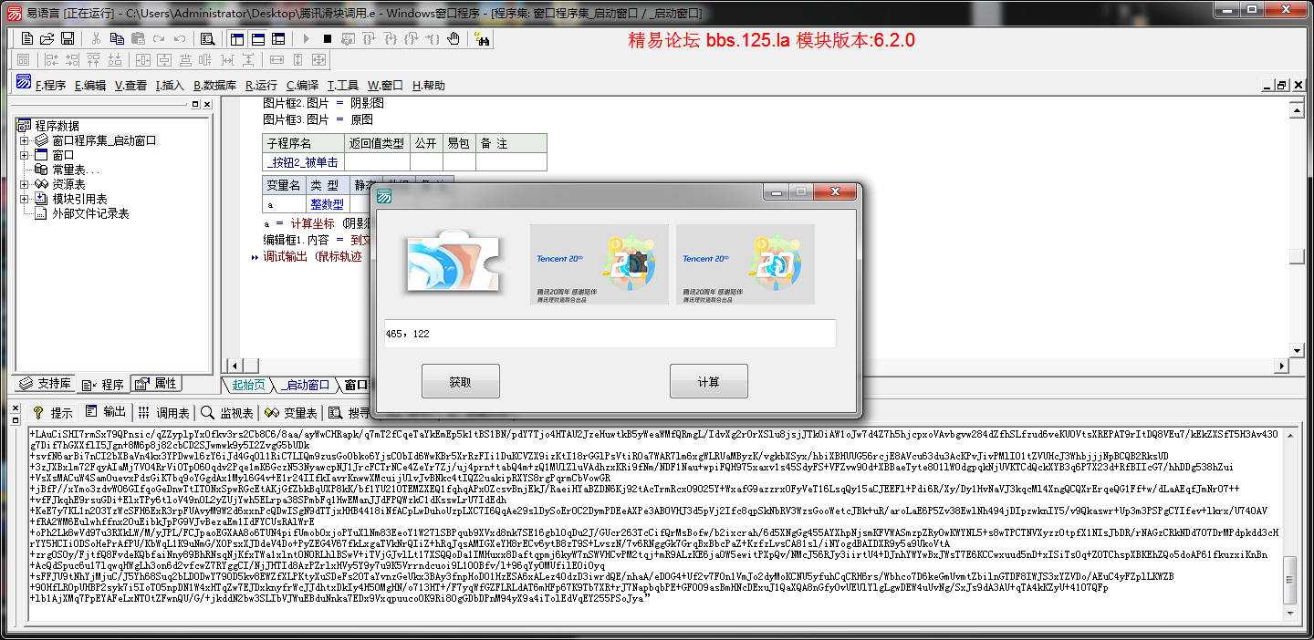
Task: Stop the running program with stop icon
Action: coord(328,38)
